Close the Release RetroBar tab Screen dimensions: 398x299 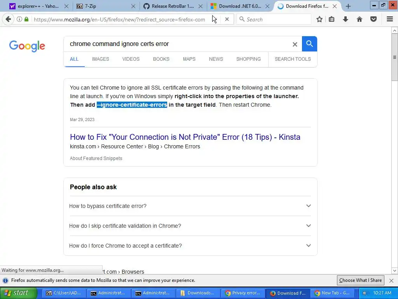[201, 6]
